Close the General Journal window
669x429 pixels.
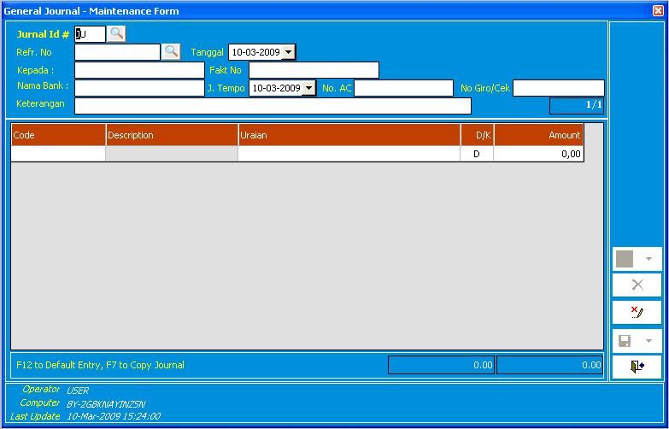(659, 10)
